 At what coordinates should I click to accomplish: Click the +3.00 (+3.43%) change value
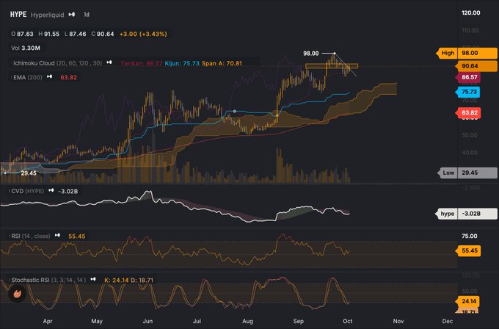click(x=143, y=34)
